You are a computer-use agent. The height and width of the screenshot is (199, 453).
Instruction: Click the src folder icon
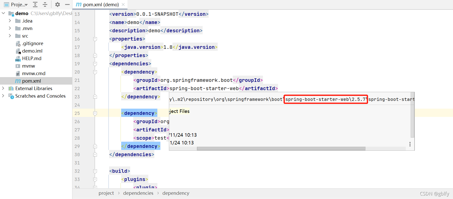click(18, 36)
